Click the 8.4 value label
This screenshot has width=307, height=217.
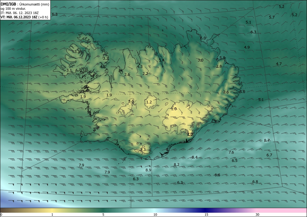pos(195,157)
